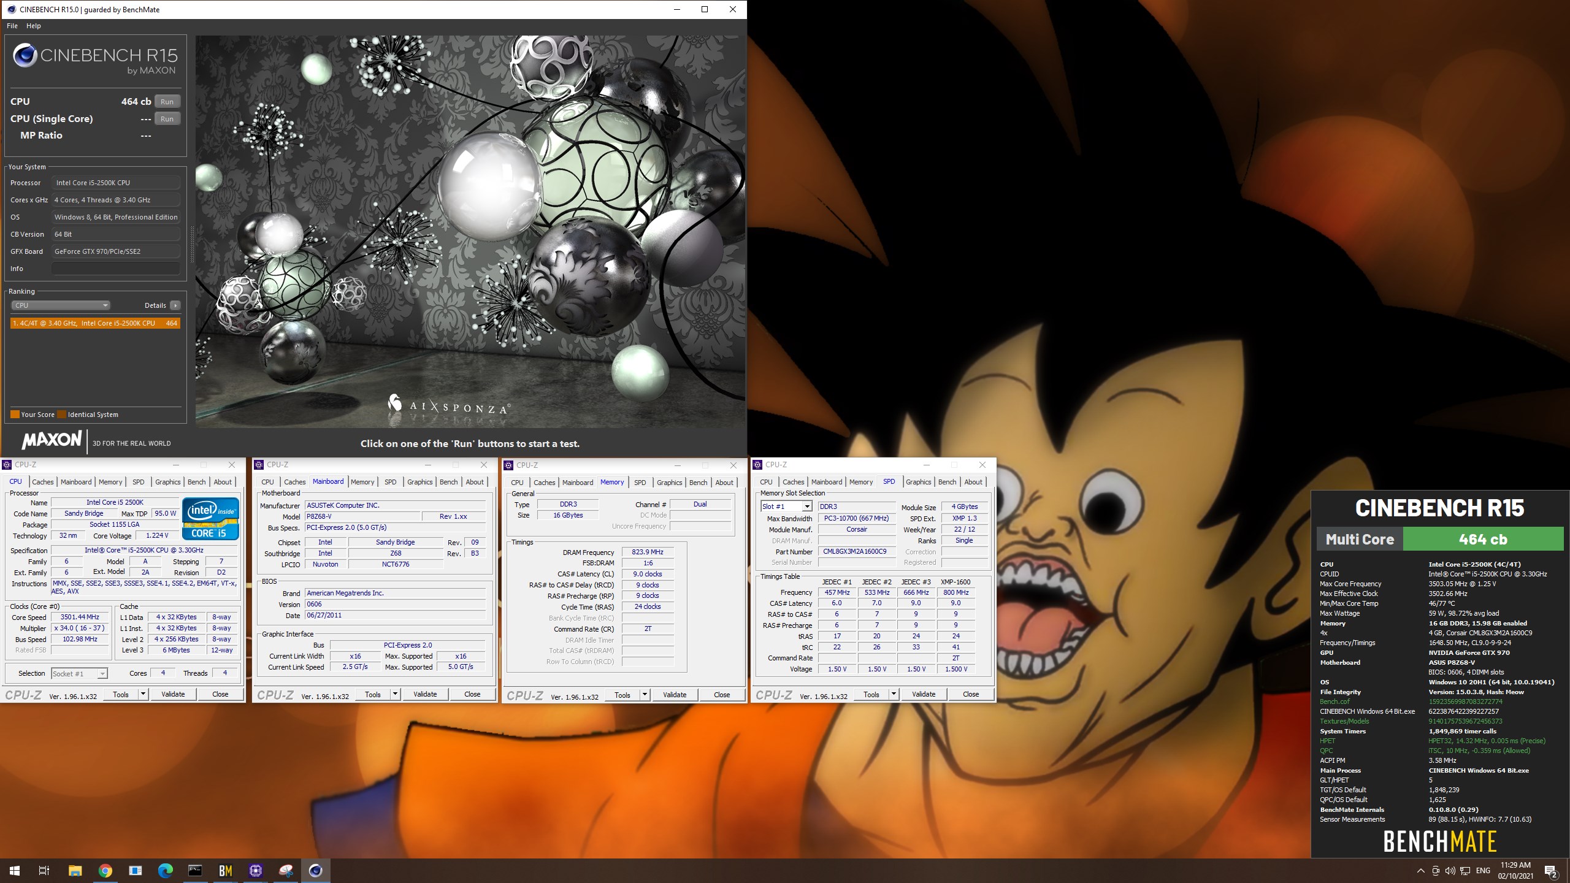This screenshot has width=1570, height=883.
Task: Open Microsoft Edge from the taskbar
Action: click(165, 871)
